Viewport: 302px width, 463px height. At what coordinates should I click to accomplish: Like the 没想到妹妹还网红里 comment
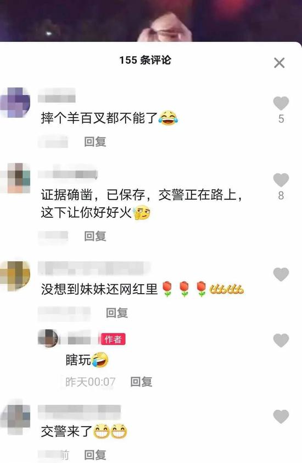(x=281, y=274)
